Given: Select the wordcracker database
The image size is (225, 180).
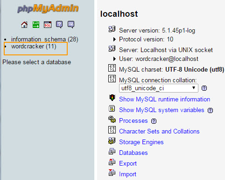Looking at the screenshot, I should [34, 47].
